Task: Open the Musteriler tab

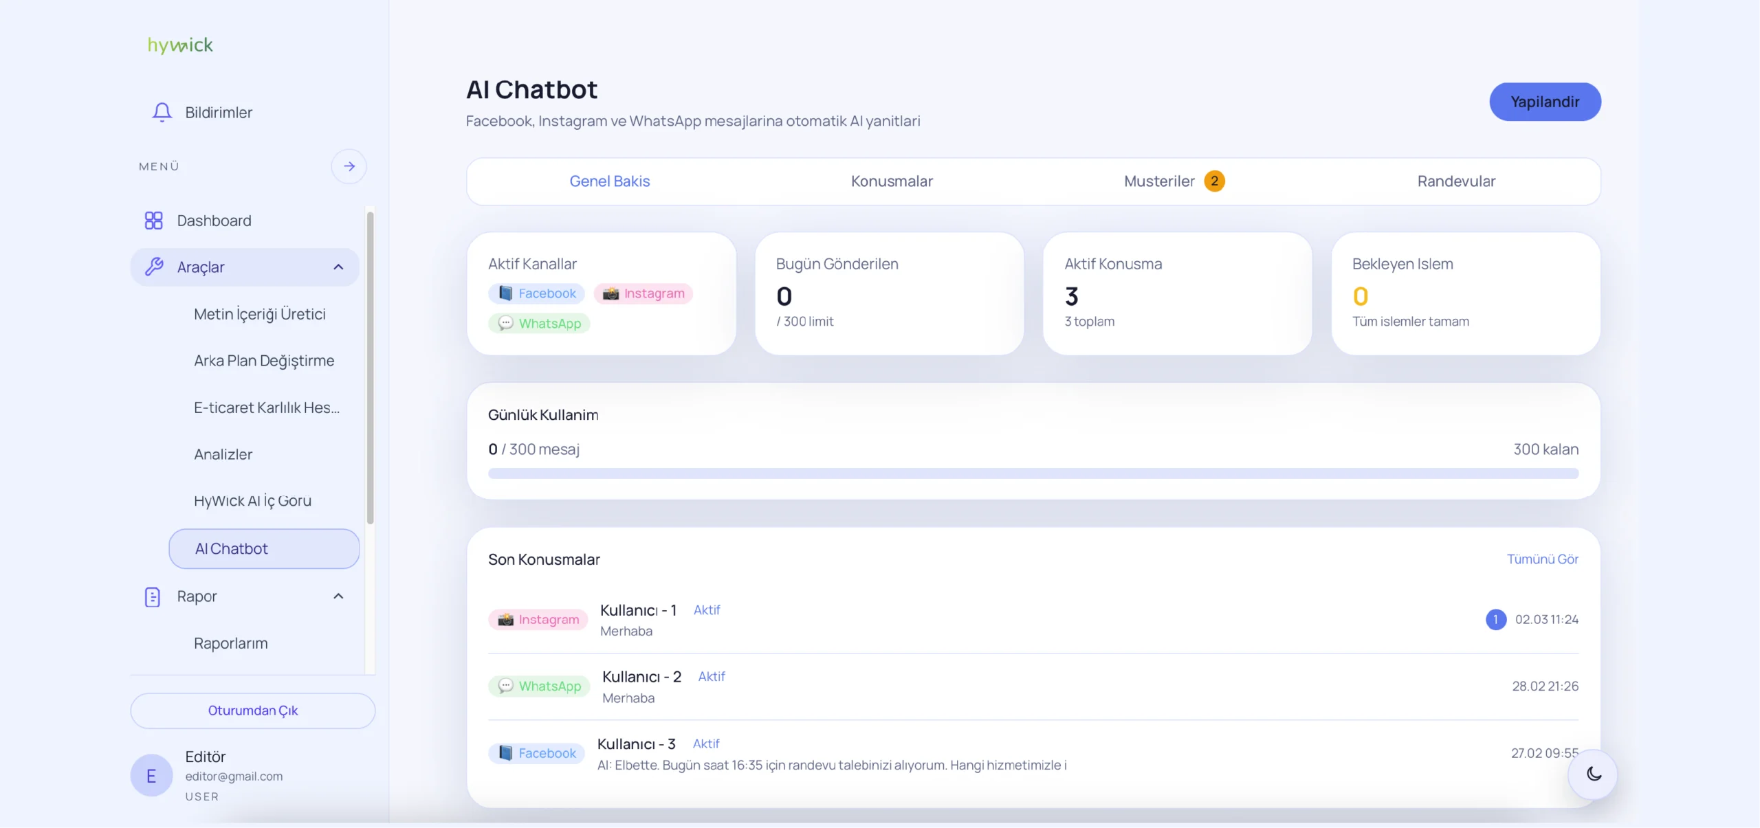Action: pos(1160,181)
